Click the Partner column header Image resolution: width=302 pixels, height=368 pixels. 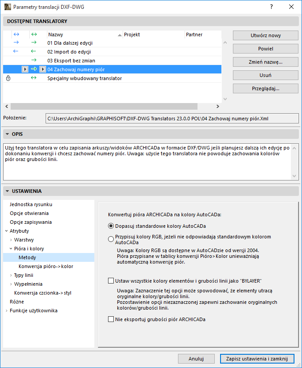203,34
